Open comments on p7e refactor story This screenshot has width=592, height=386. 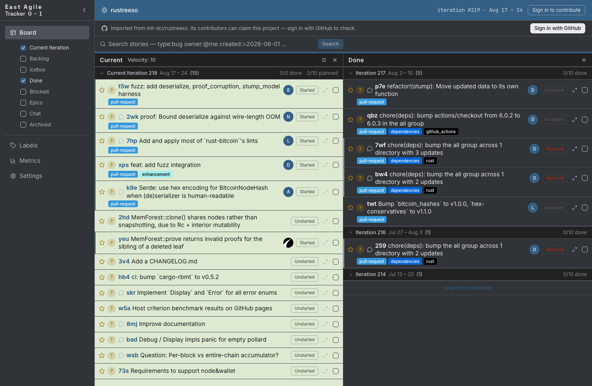[x=370, y=90]
